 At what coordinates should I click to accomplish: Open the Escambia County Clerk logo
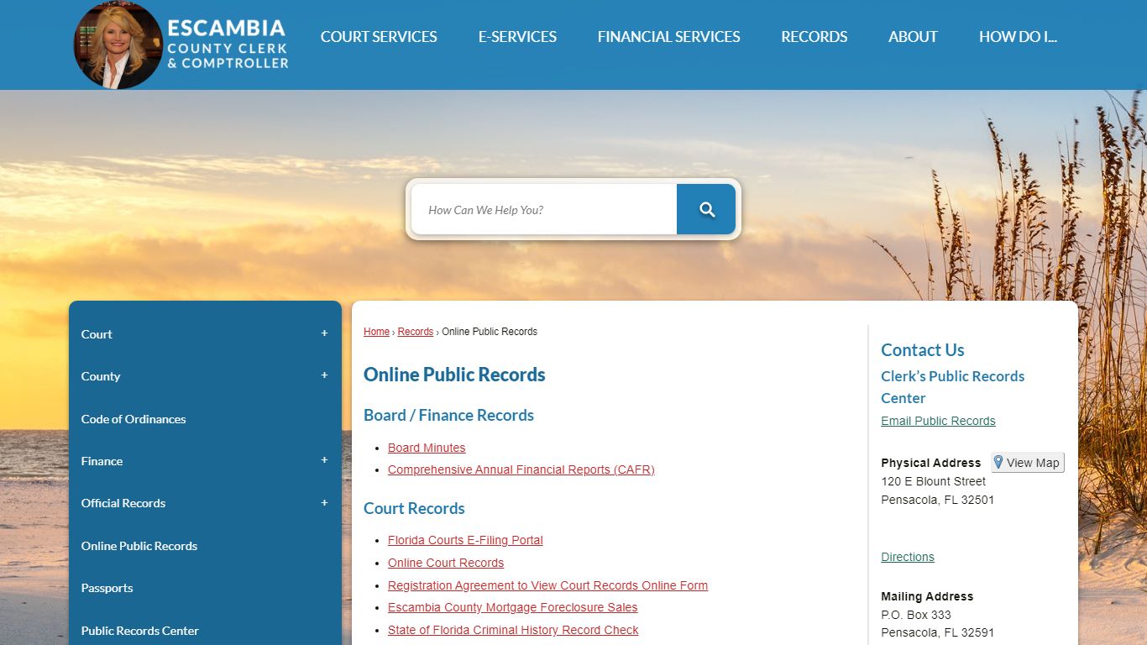point(181,45)
